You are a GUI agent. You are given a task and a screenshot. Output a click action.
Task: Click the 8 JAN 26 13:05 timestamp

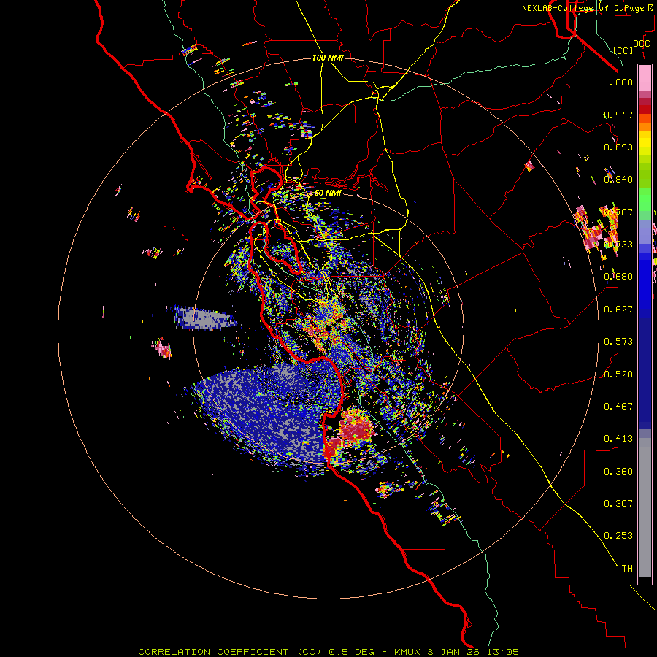(473, 652)
